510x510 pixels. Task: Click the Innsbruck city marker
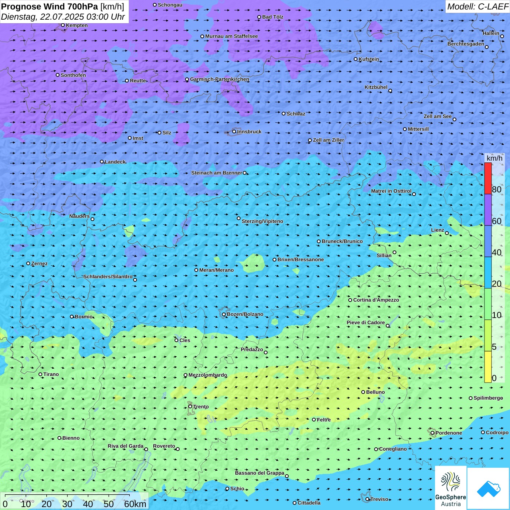click(234, 132)
